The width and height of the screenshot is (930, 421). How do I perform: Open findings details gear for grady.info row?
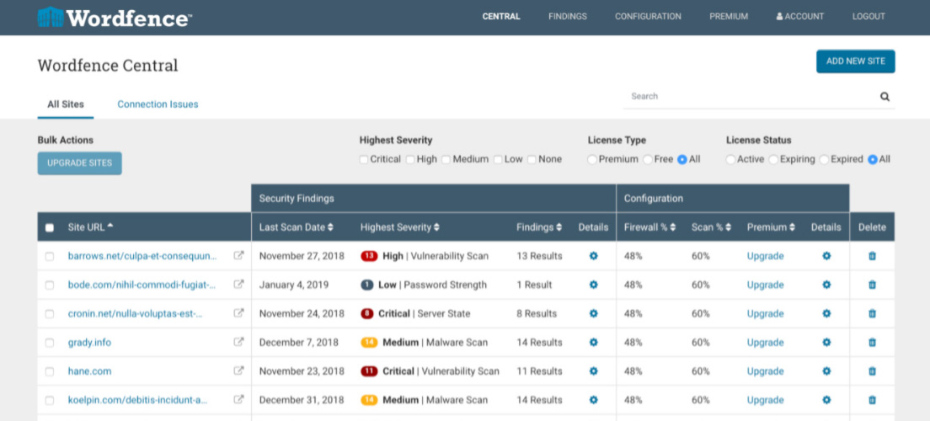[593, 342]
